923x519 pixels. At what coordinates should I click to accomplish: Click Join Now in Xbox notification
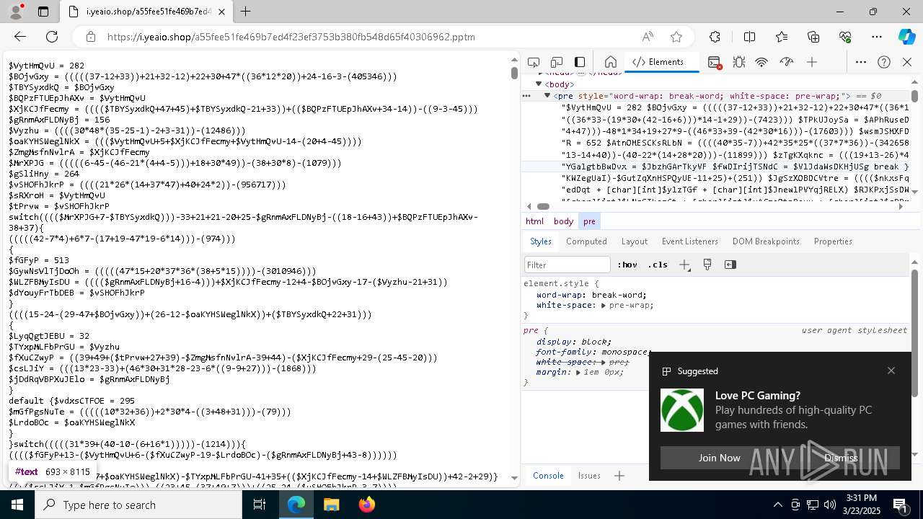click(x=719, y=458)
